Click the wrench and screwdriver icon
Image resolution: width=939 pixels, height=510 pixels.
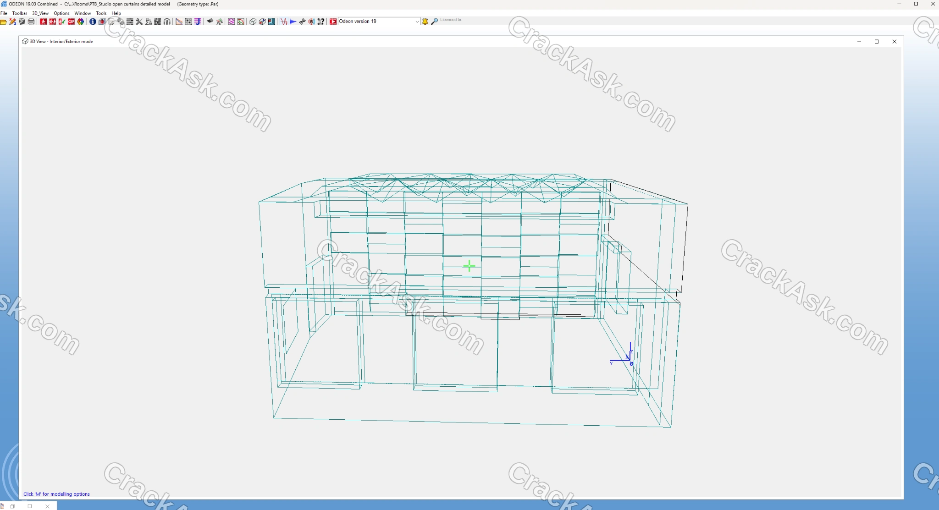tap(139, 22)
